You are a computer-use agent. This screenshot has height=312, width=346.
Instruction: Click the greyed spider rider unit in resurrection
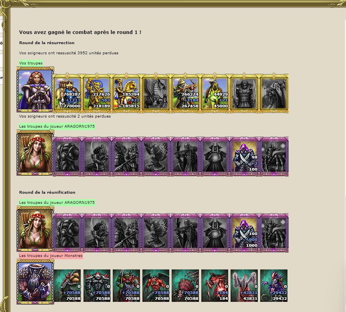click(273, 157)
